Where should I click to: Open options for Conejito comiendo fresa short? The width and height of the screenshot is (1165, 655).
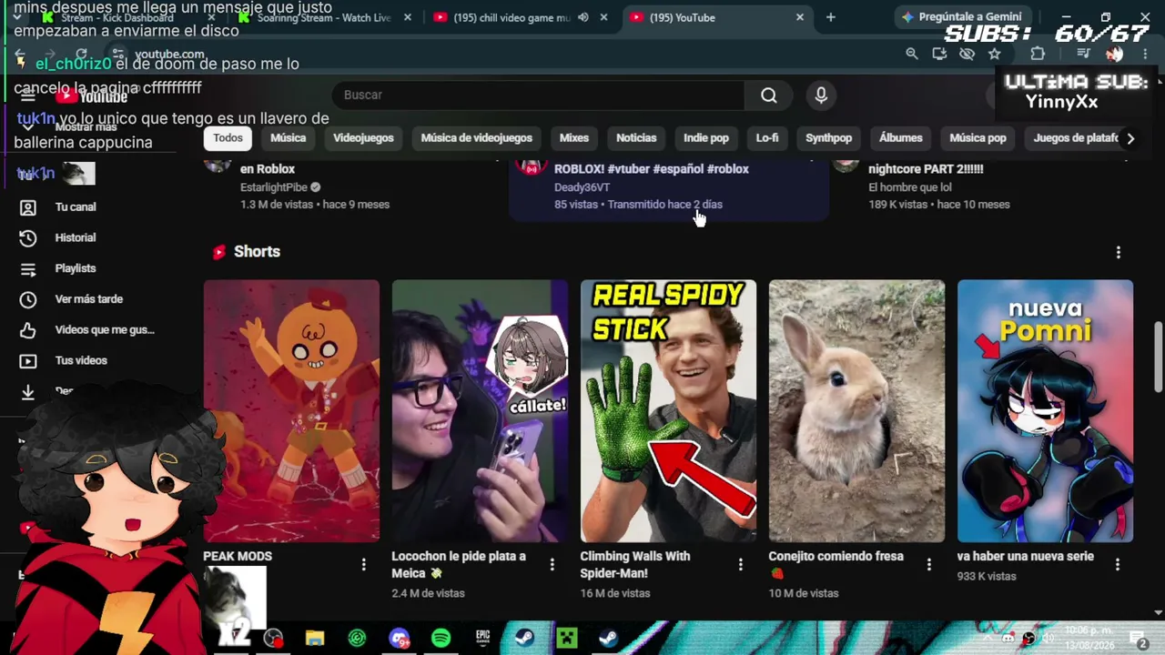tap(928, 565)
